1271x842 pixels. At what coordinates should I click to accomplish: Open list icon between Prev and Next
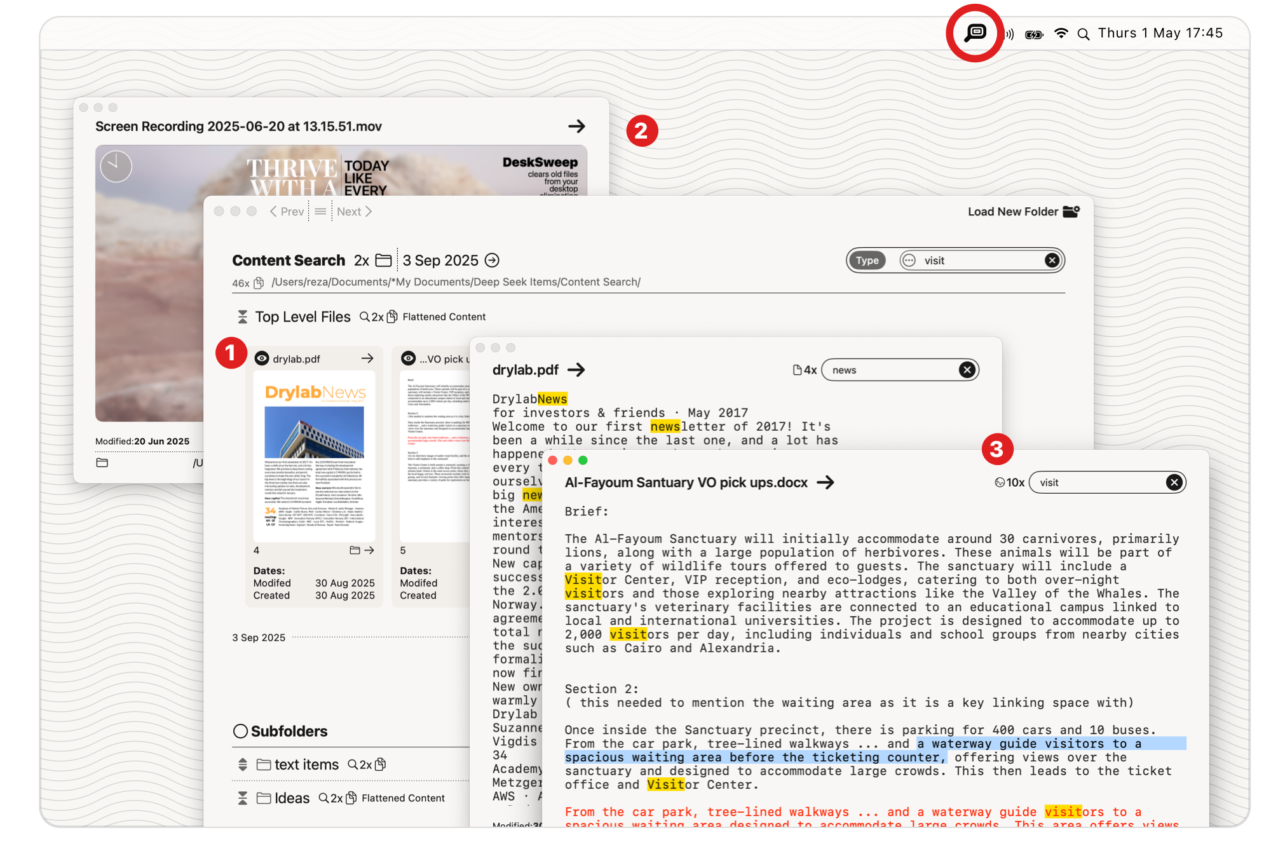(320, 211)
